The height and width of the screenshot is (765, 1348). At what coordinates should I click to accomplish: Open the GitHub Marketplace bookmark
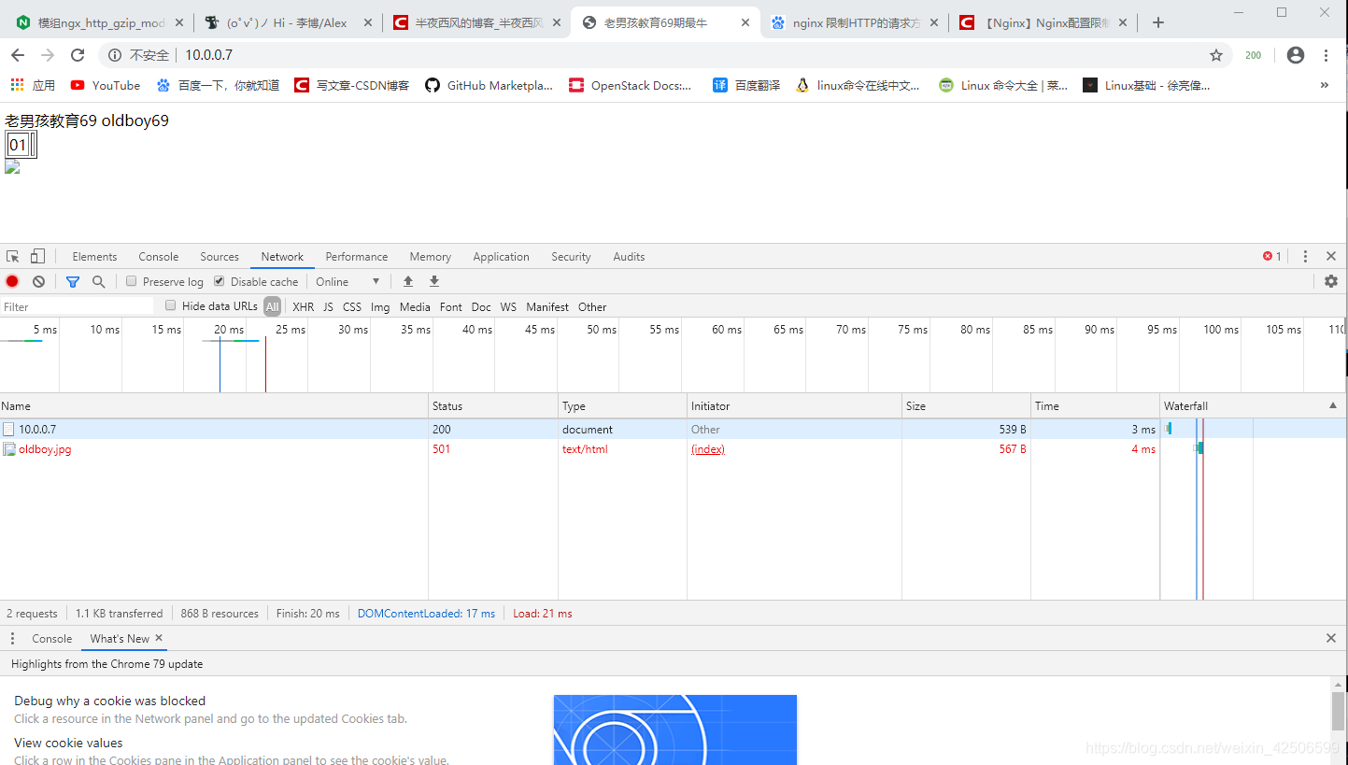point(490,85)
